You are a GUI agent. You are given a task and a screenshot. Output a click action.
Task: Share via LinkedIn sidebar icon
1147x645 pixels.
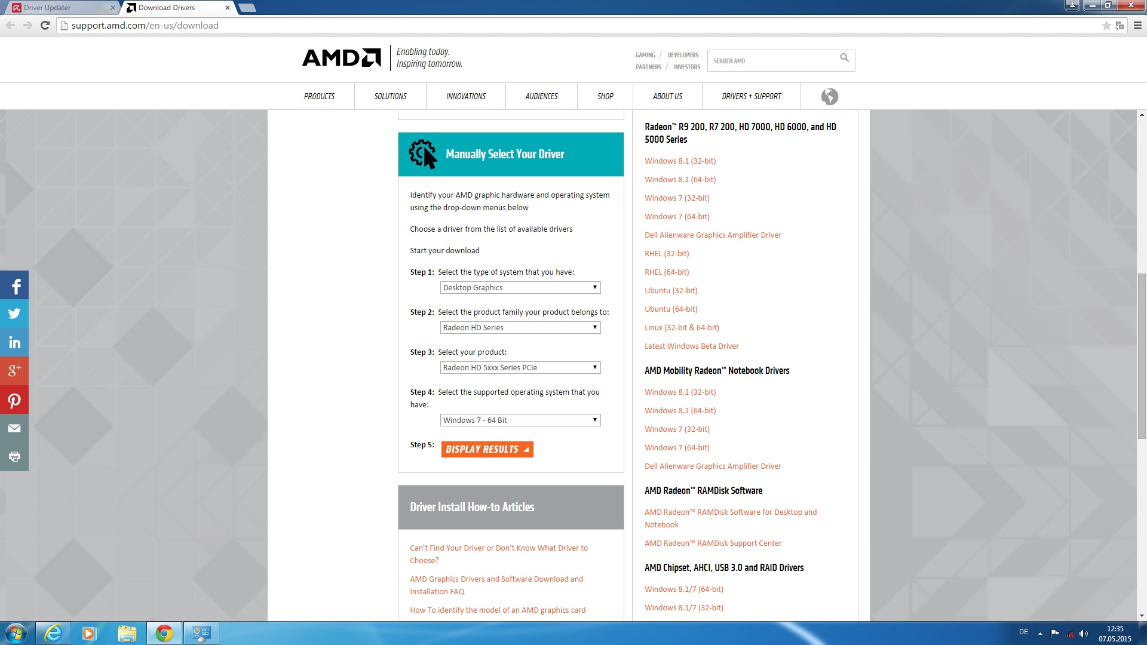click(14, 342)
